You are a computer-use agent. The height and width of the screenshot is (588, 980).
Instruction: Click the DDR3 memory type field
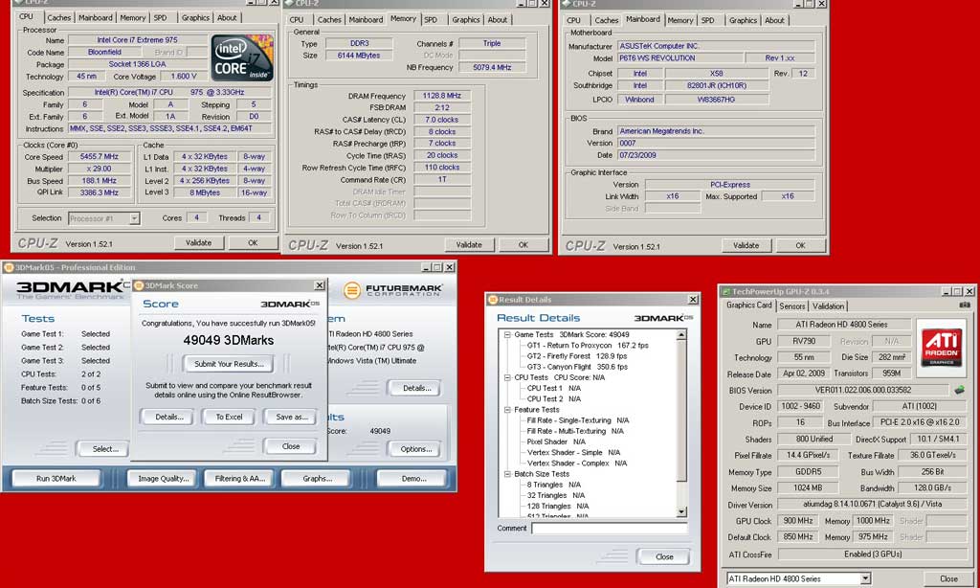tap(360, 44)
